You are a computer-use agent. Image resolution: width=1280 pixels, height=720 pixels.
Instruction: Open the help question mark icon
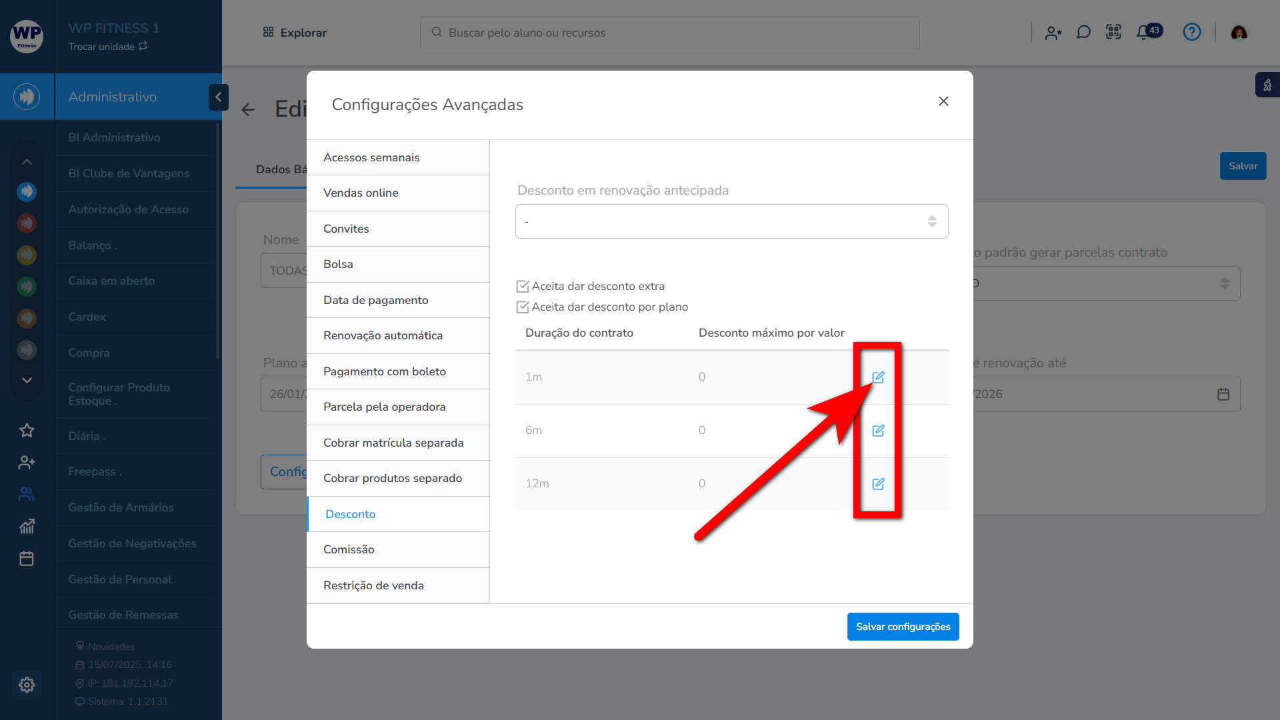1191,32
